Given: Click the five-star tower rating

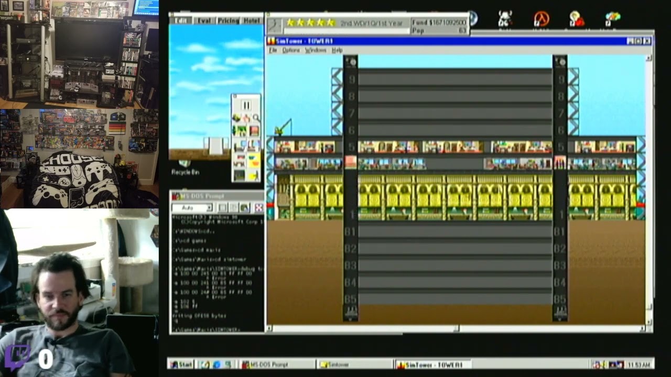Looking at the screenshot, I should [310, 23].
